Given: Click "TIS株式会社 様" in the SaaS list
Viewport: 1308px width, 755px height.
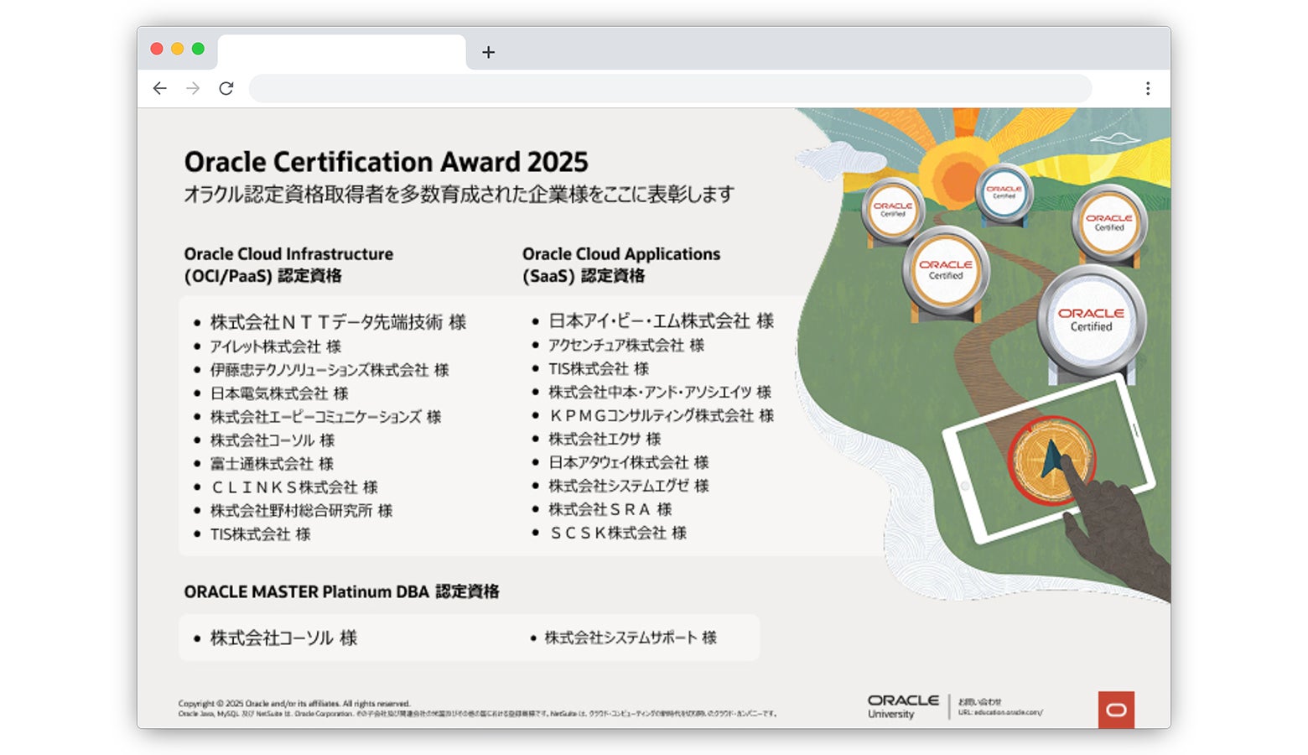Looking at the screenshot, I should click(599, 368).
